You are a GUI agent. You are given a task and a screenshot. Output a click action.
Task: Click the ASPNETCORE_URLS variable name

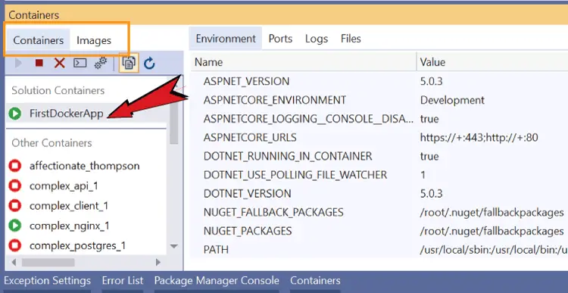coord(250,138)
